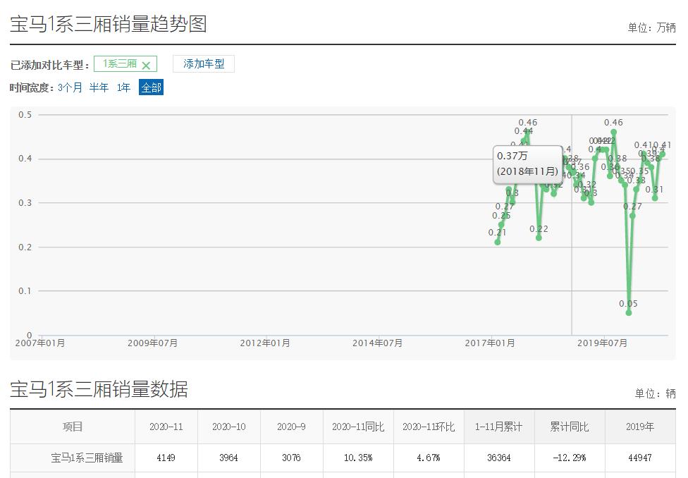The height and width of the screenshot is (478, 688).
Task: Click the 已添加对比车型 label
Action: [x=49, y=65]
